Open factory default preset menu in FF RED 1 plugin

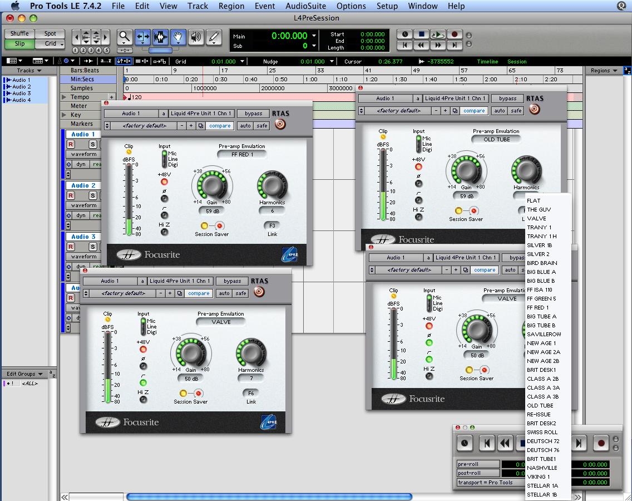click(144, 126)
